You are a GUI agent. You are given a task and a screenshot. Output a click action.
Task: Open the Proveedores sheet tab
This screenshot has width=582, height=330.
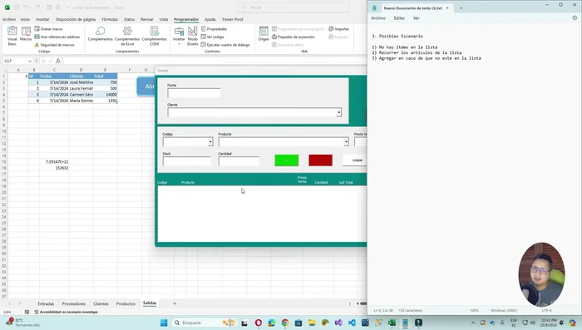point(74,303)
